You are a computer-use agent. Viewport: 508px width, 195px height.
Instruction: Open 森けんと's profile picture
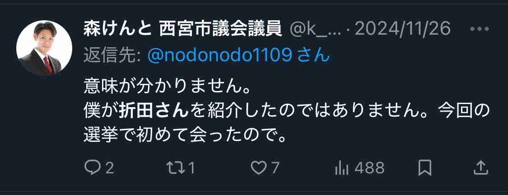[x=44, y=48]
